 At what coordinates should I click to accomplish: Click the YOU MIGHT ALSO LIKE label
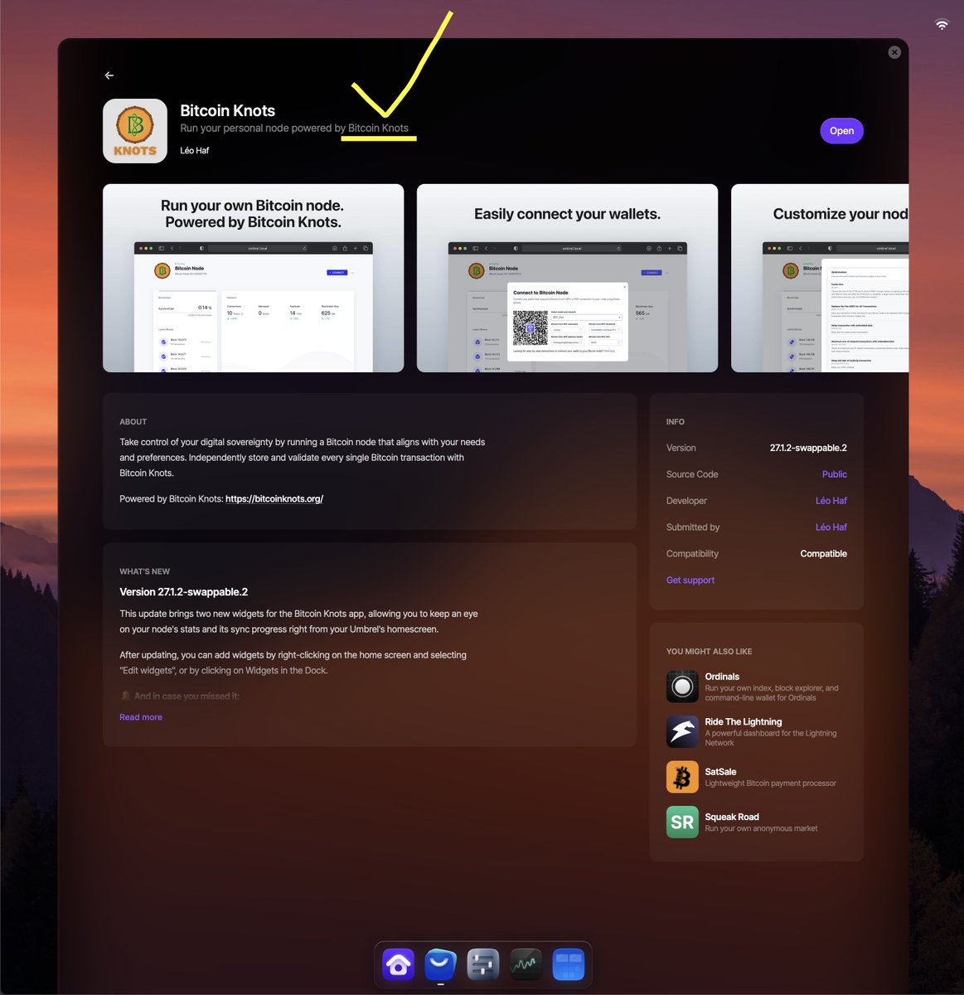pyautogui.click(x=710, y=652)
